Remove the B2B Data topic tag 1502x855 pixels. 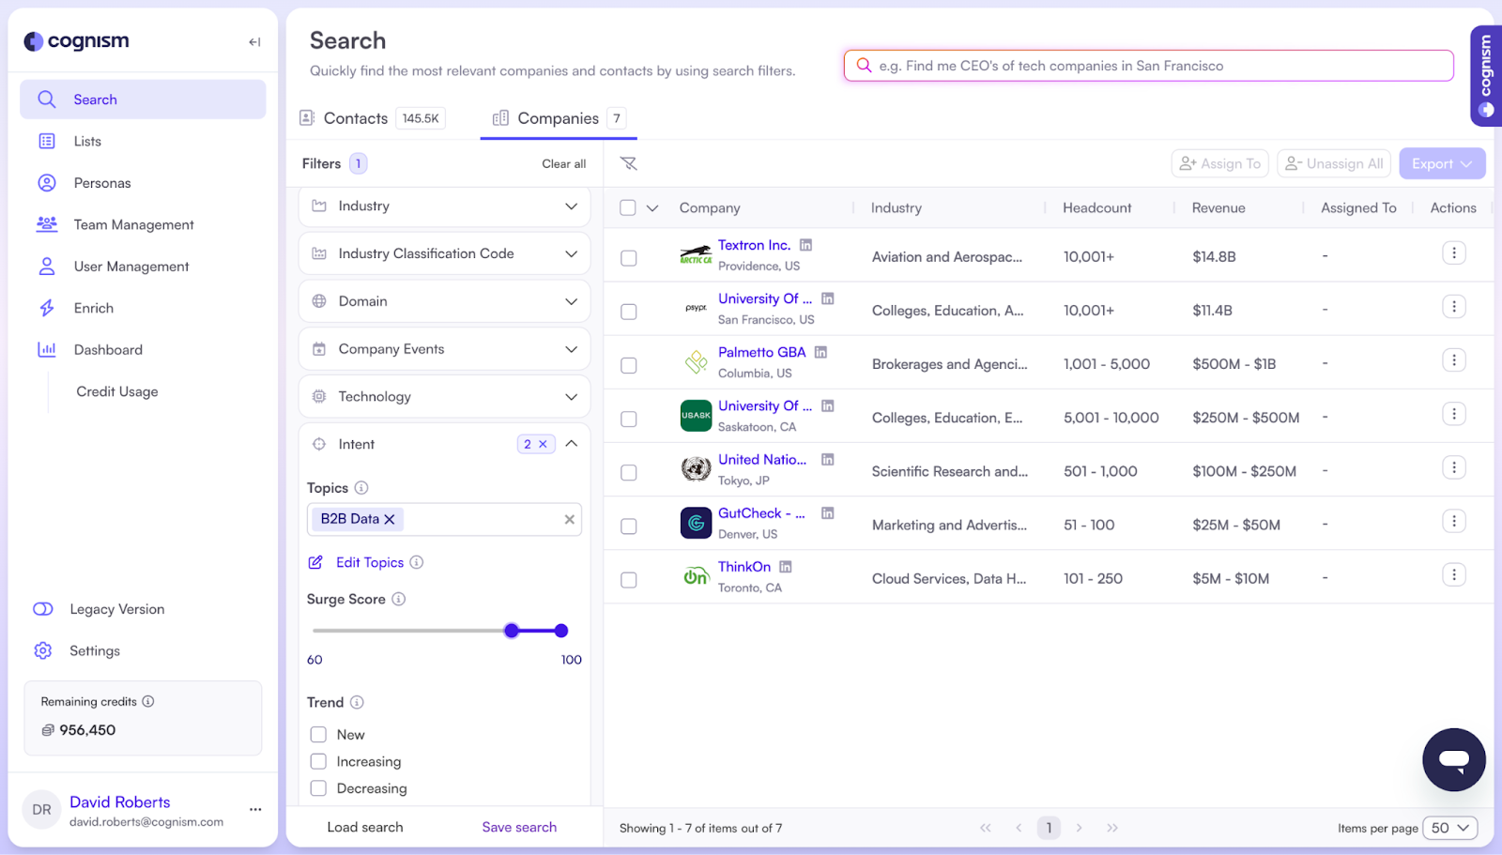point(390,519)
